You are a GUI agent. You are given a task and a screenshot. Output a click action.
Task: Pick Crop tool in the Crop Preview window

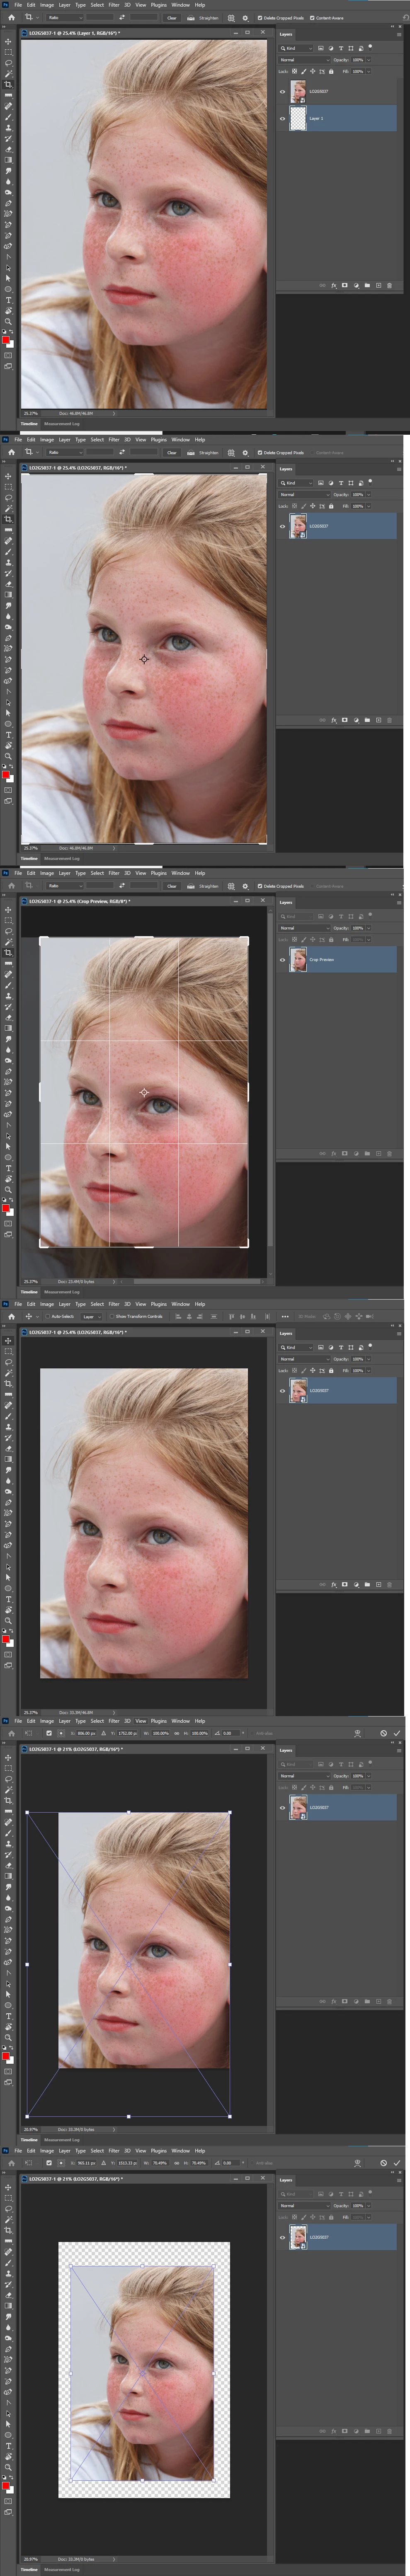click(x=8, y=953)
